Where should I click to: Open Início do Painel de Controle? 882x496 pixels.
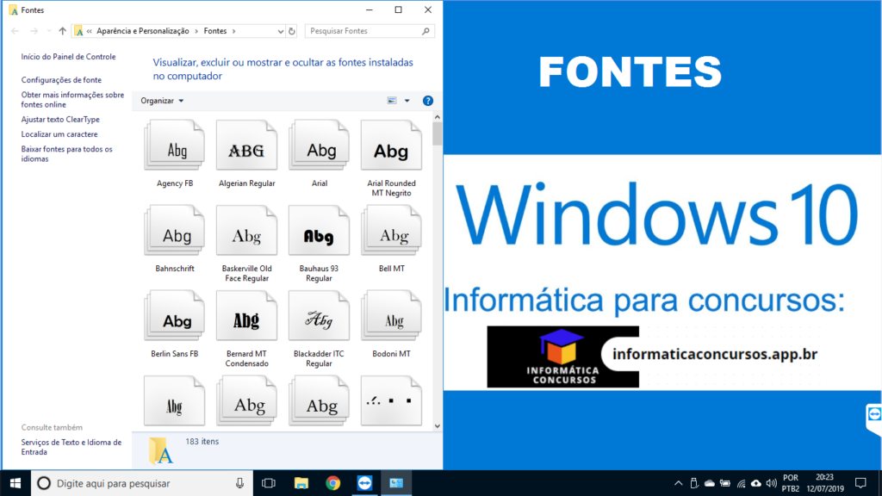(68, 57)
